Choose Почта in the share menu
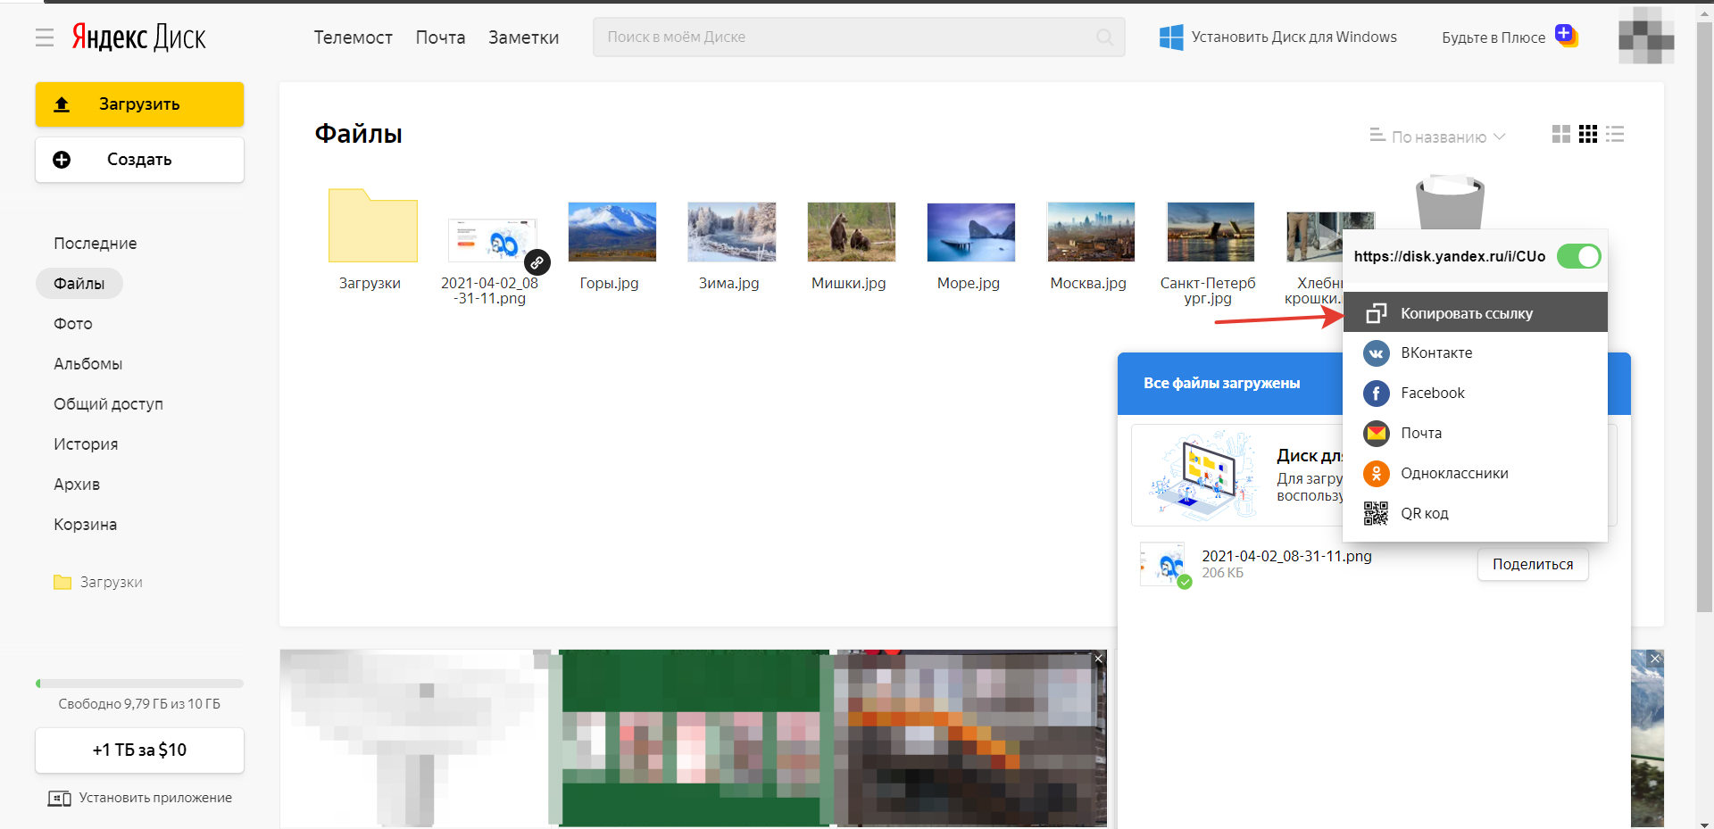 point(1420,434)
